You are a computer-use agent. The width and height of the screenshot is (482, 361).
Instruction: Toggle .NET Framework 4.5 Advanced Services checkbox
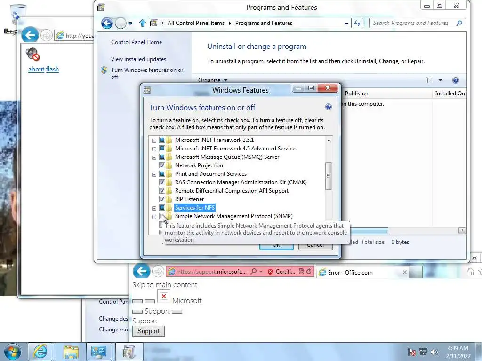(x=162, y=149)
